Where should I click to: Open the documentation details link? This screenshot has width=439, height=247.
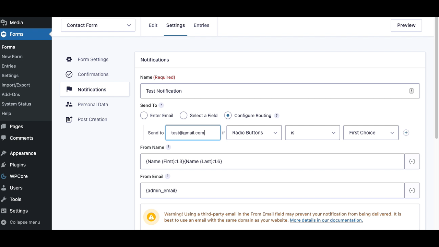[326, 220]
